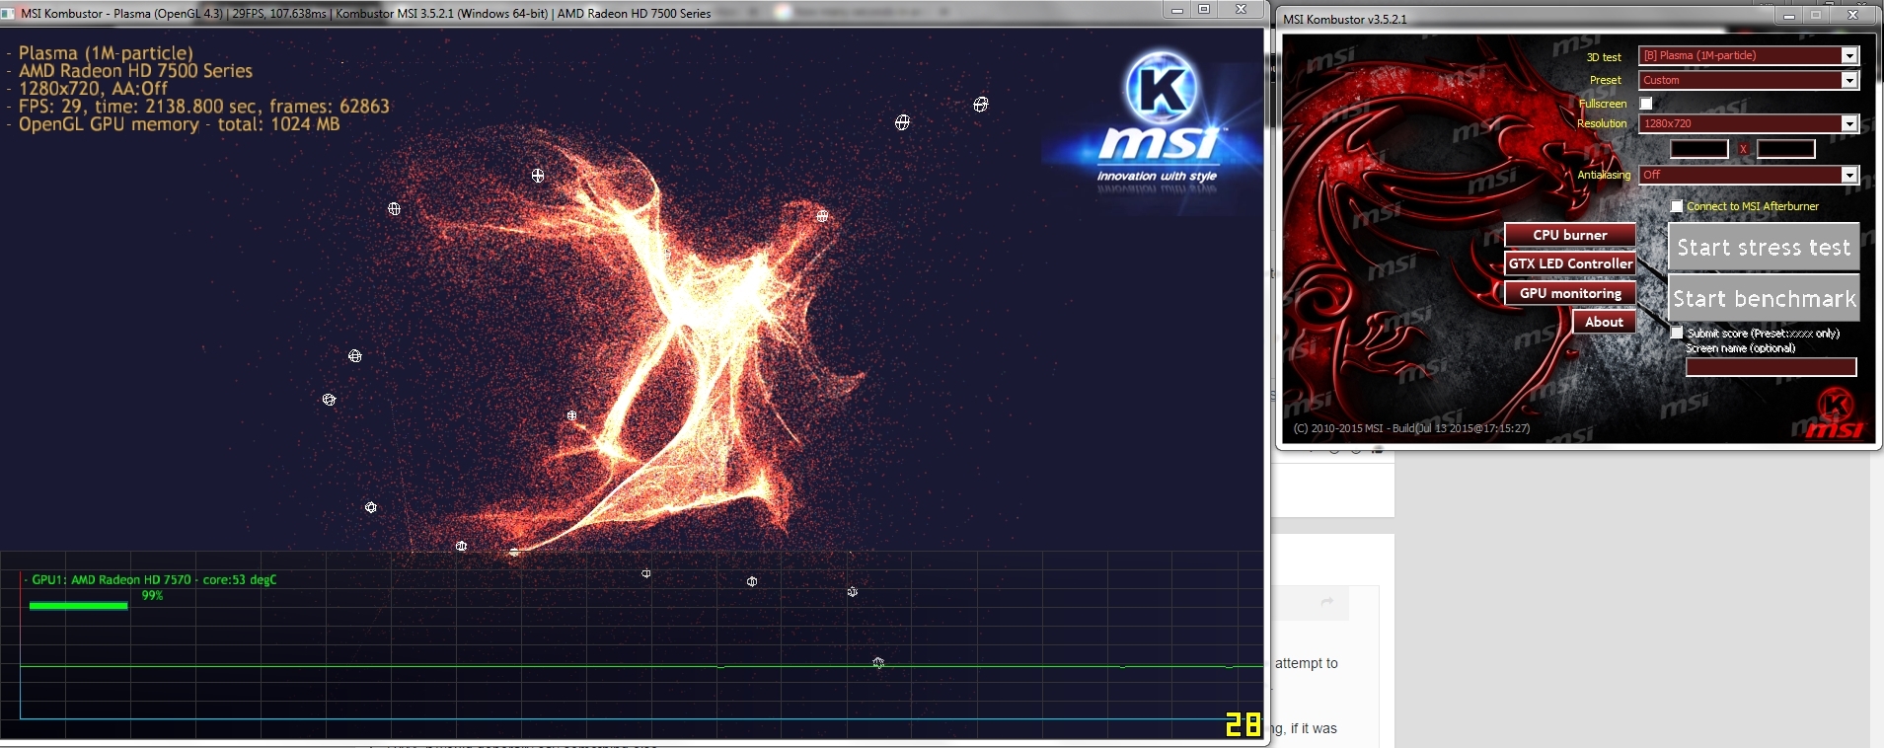The image size is (1884, 748).
Task: Click the "Plasma (1M-particle)" overlay line
Action: [106, 53]
